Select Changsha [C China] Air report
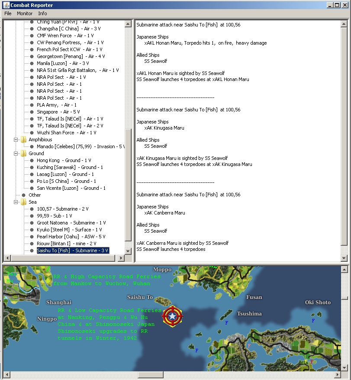The image size is (351, 380). coord(69,29)
